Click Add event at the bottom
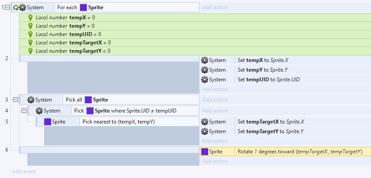This screenshot has height=178, width=371. tap(24, 171)
